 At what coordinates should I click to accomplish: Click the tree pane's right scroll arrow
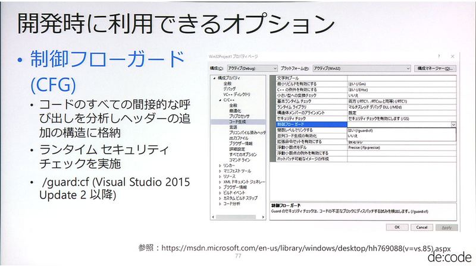tap(263, 217)
